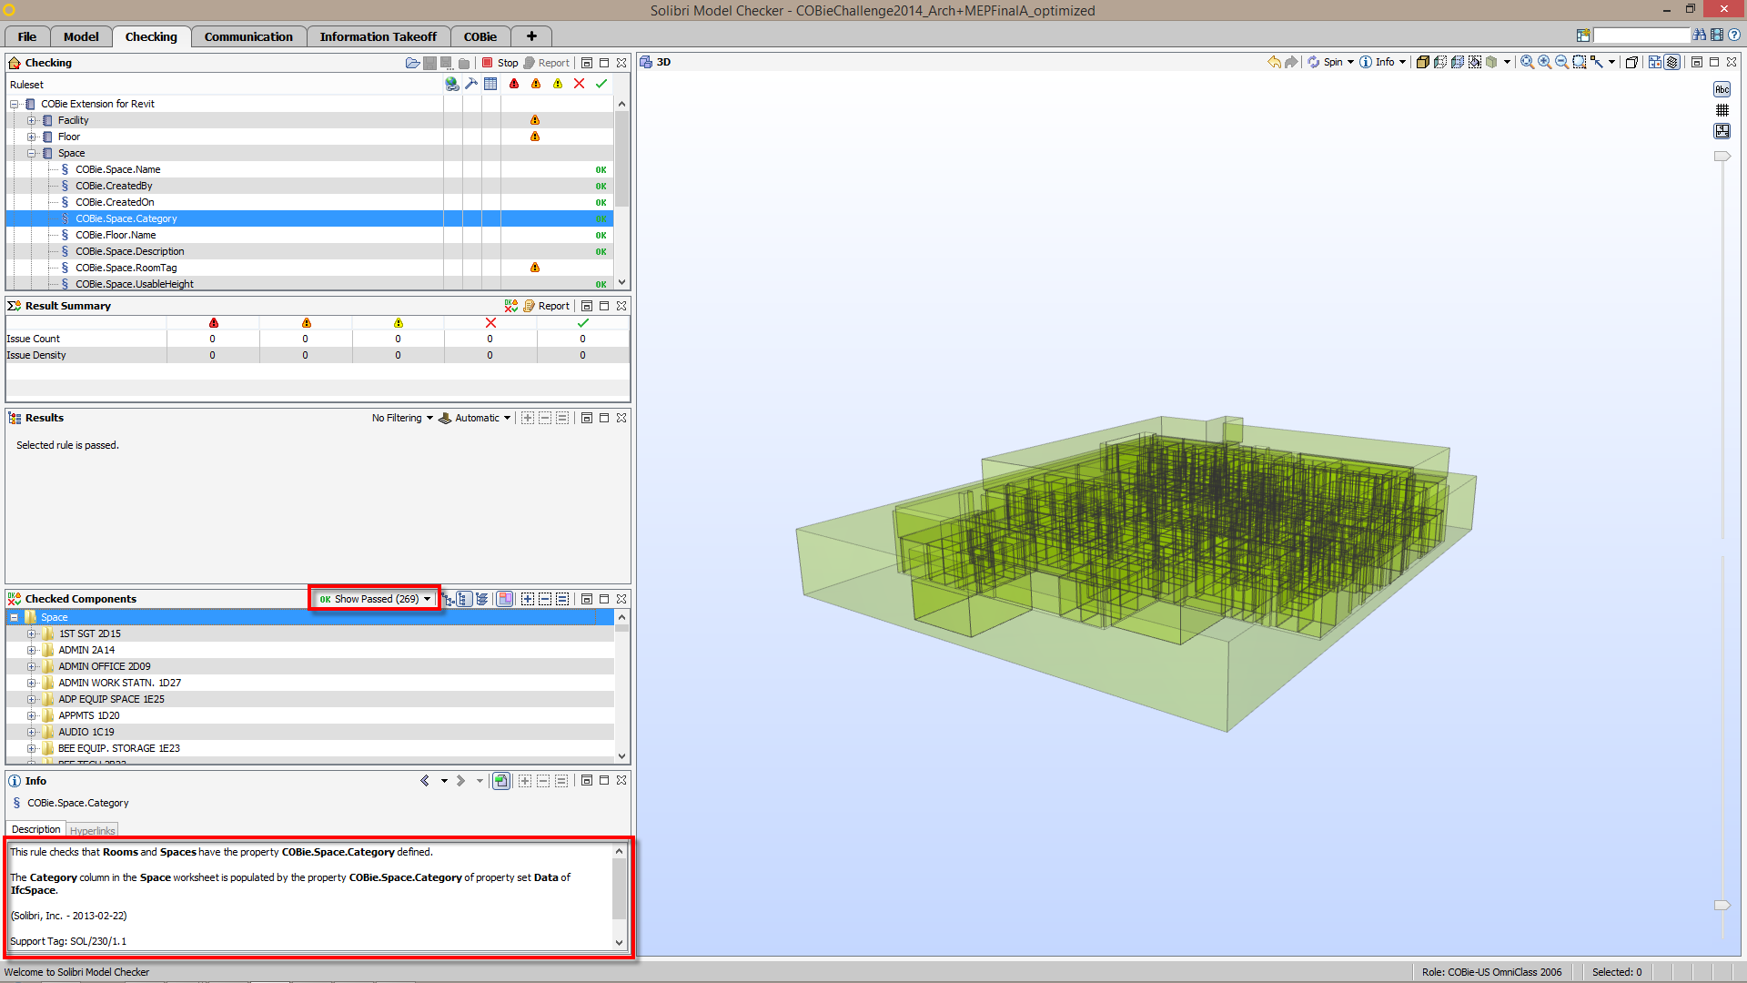This screenshot has width=1747, height=983.
Task: Click the search field at top right
Action: (x=1641, y=35)
